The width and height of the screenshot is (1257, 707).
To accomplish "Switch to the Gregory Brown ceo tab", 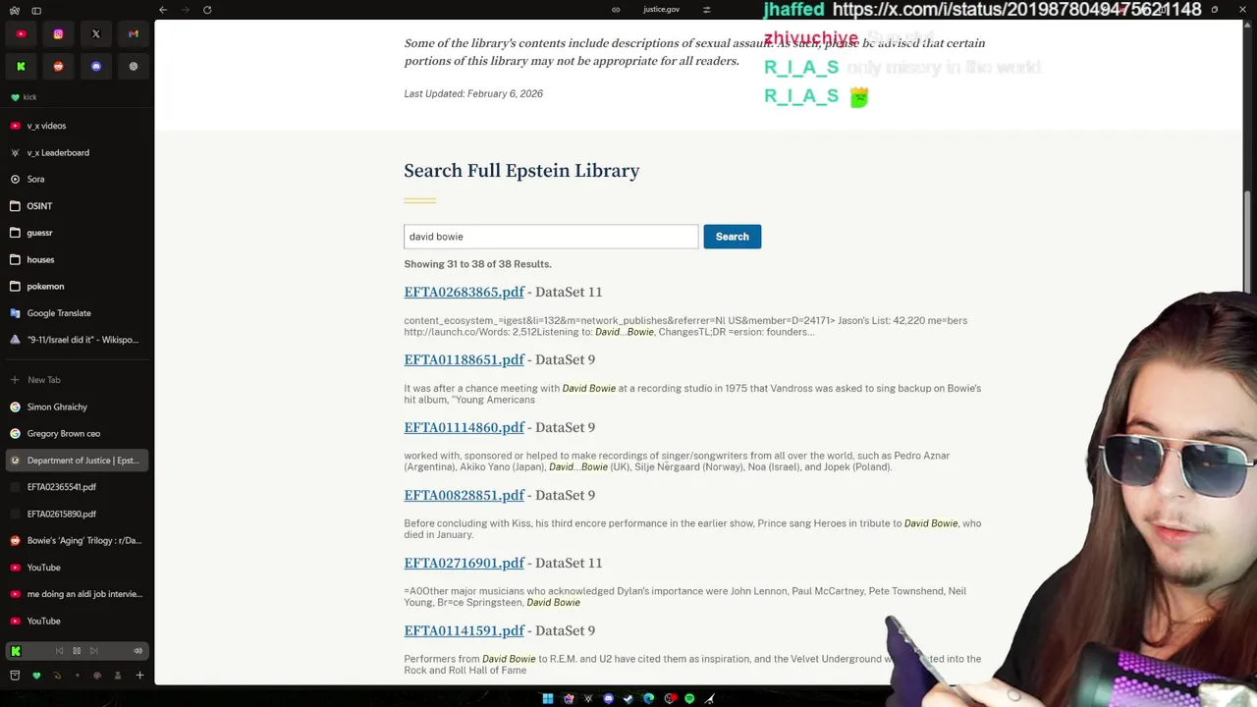I will click(77, 433).
